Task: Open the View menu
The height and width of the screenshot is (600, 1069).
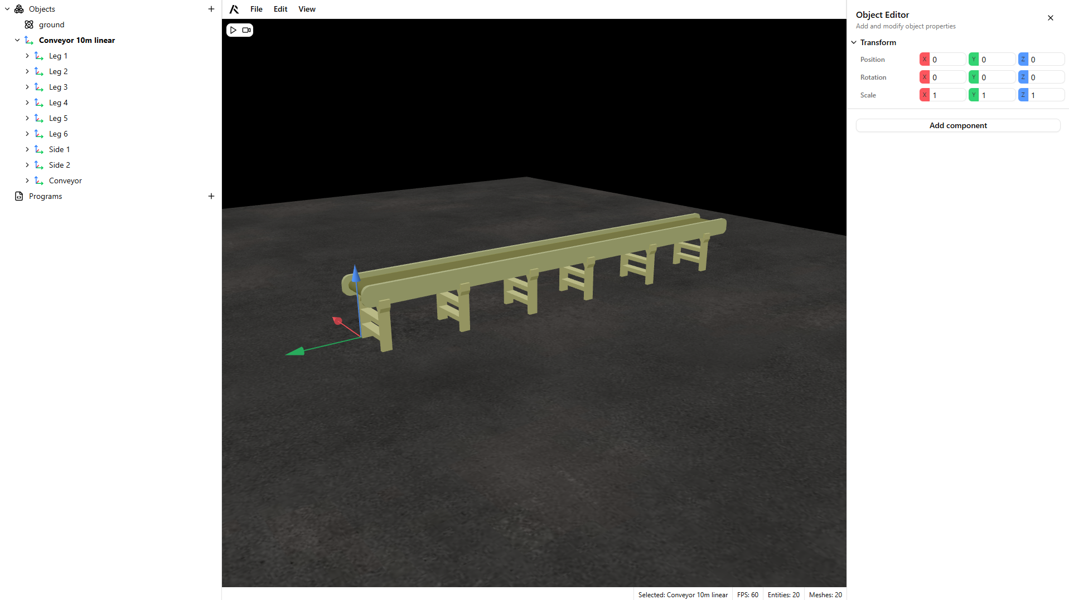Action: (x=307, y=9)
